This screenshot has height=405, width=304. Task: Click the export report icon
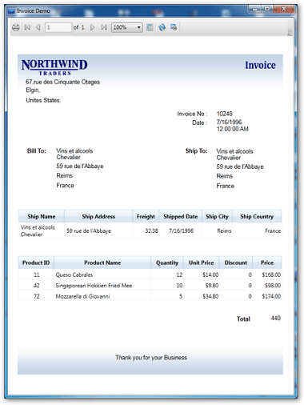pos(174,27)
